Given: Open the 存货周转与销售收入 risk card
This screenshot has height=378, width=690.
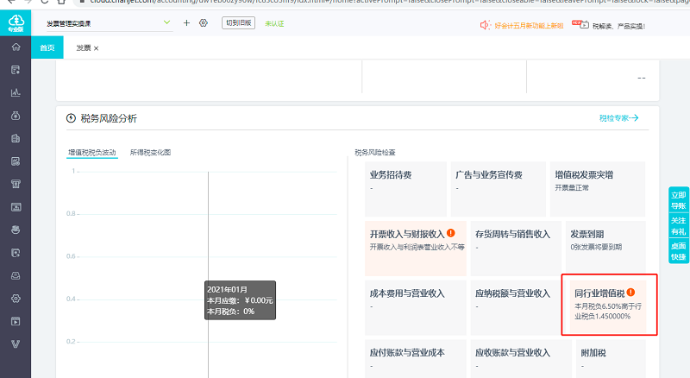Looking at the screenshot, I should 516,249.
